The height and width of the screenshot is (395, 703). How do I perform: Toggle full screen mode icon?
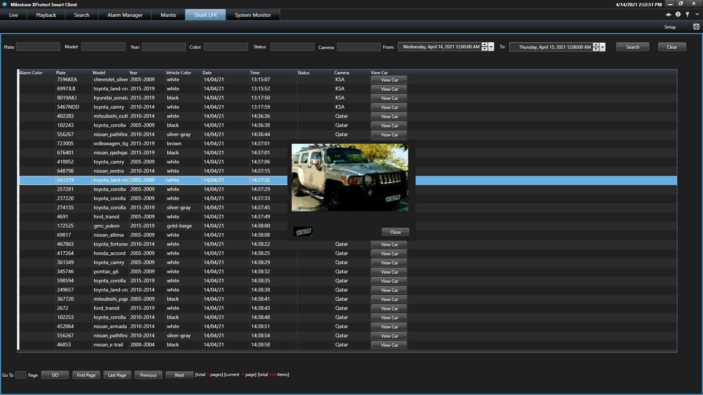click(696, 27)
